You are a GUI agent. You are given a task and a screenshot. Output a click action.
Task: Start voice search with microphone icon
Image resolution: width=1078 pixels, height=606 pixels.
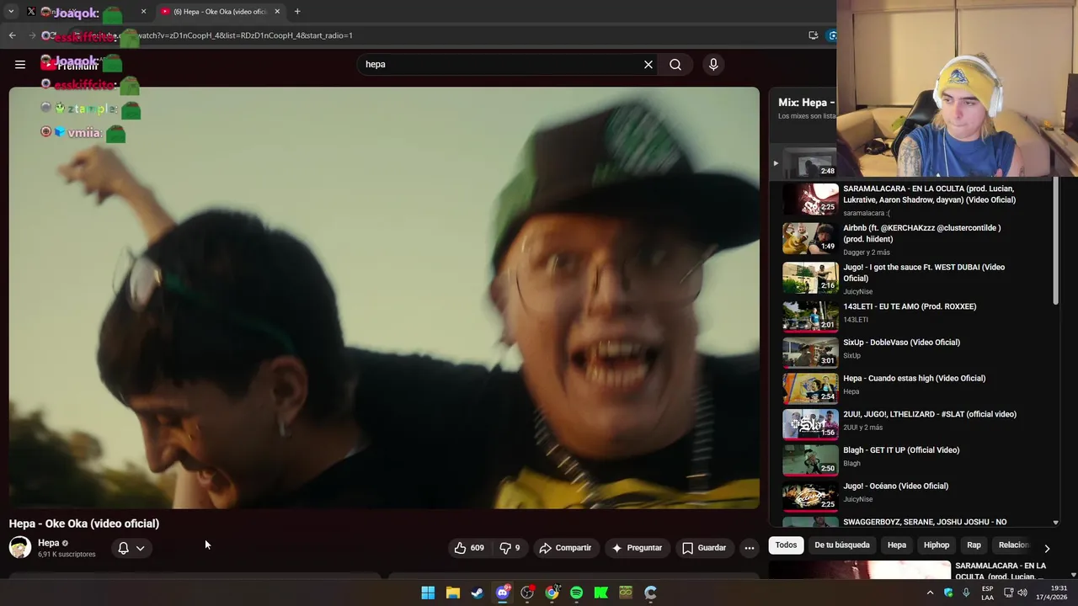click(713, 65)
